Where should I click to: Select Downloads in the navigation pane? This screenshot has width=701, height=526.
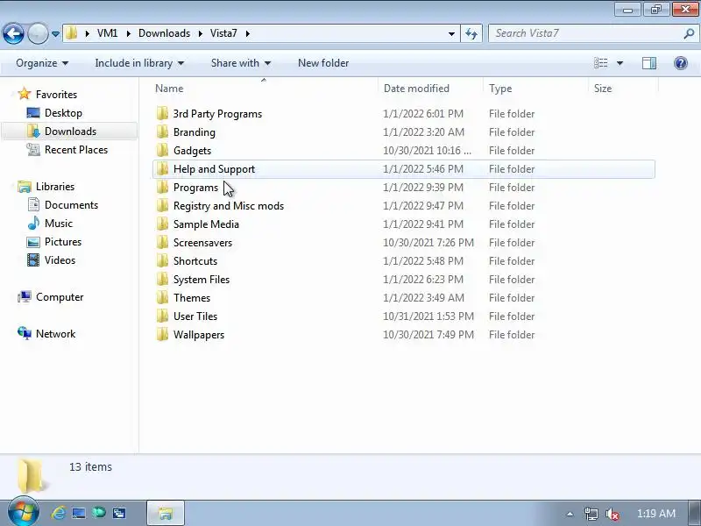tap(70, 131)
